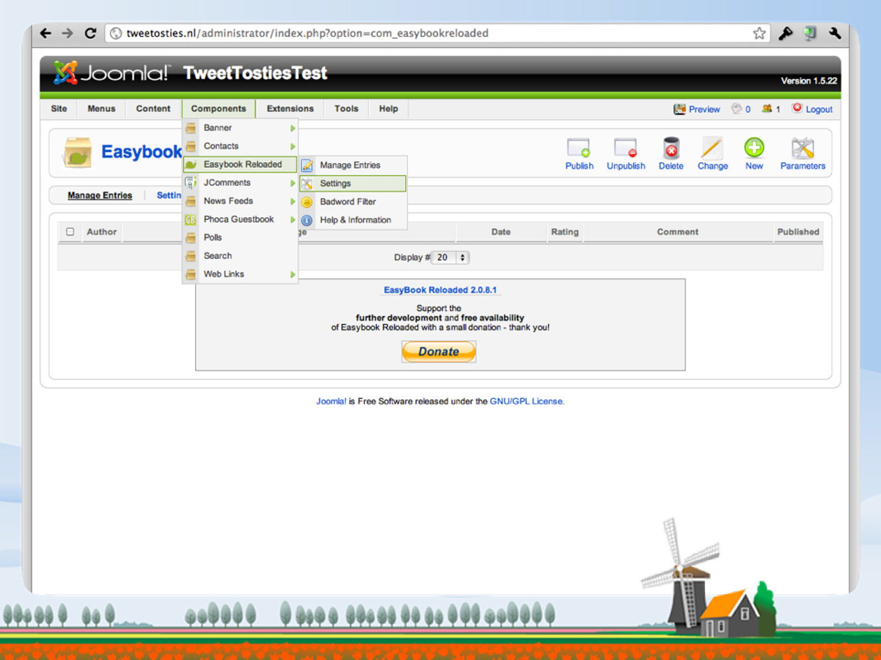Image resolution: width=881 pixels, height=660 pixels.
Task: Click the Joomla! footer link
Action: tap(331, 402)
